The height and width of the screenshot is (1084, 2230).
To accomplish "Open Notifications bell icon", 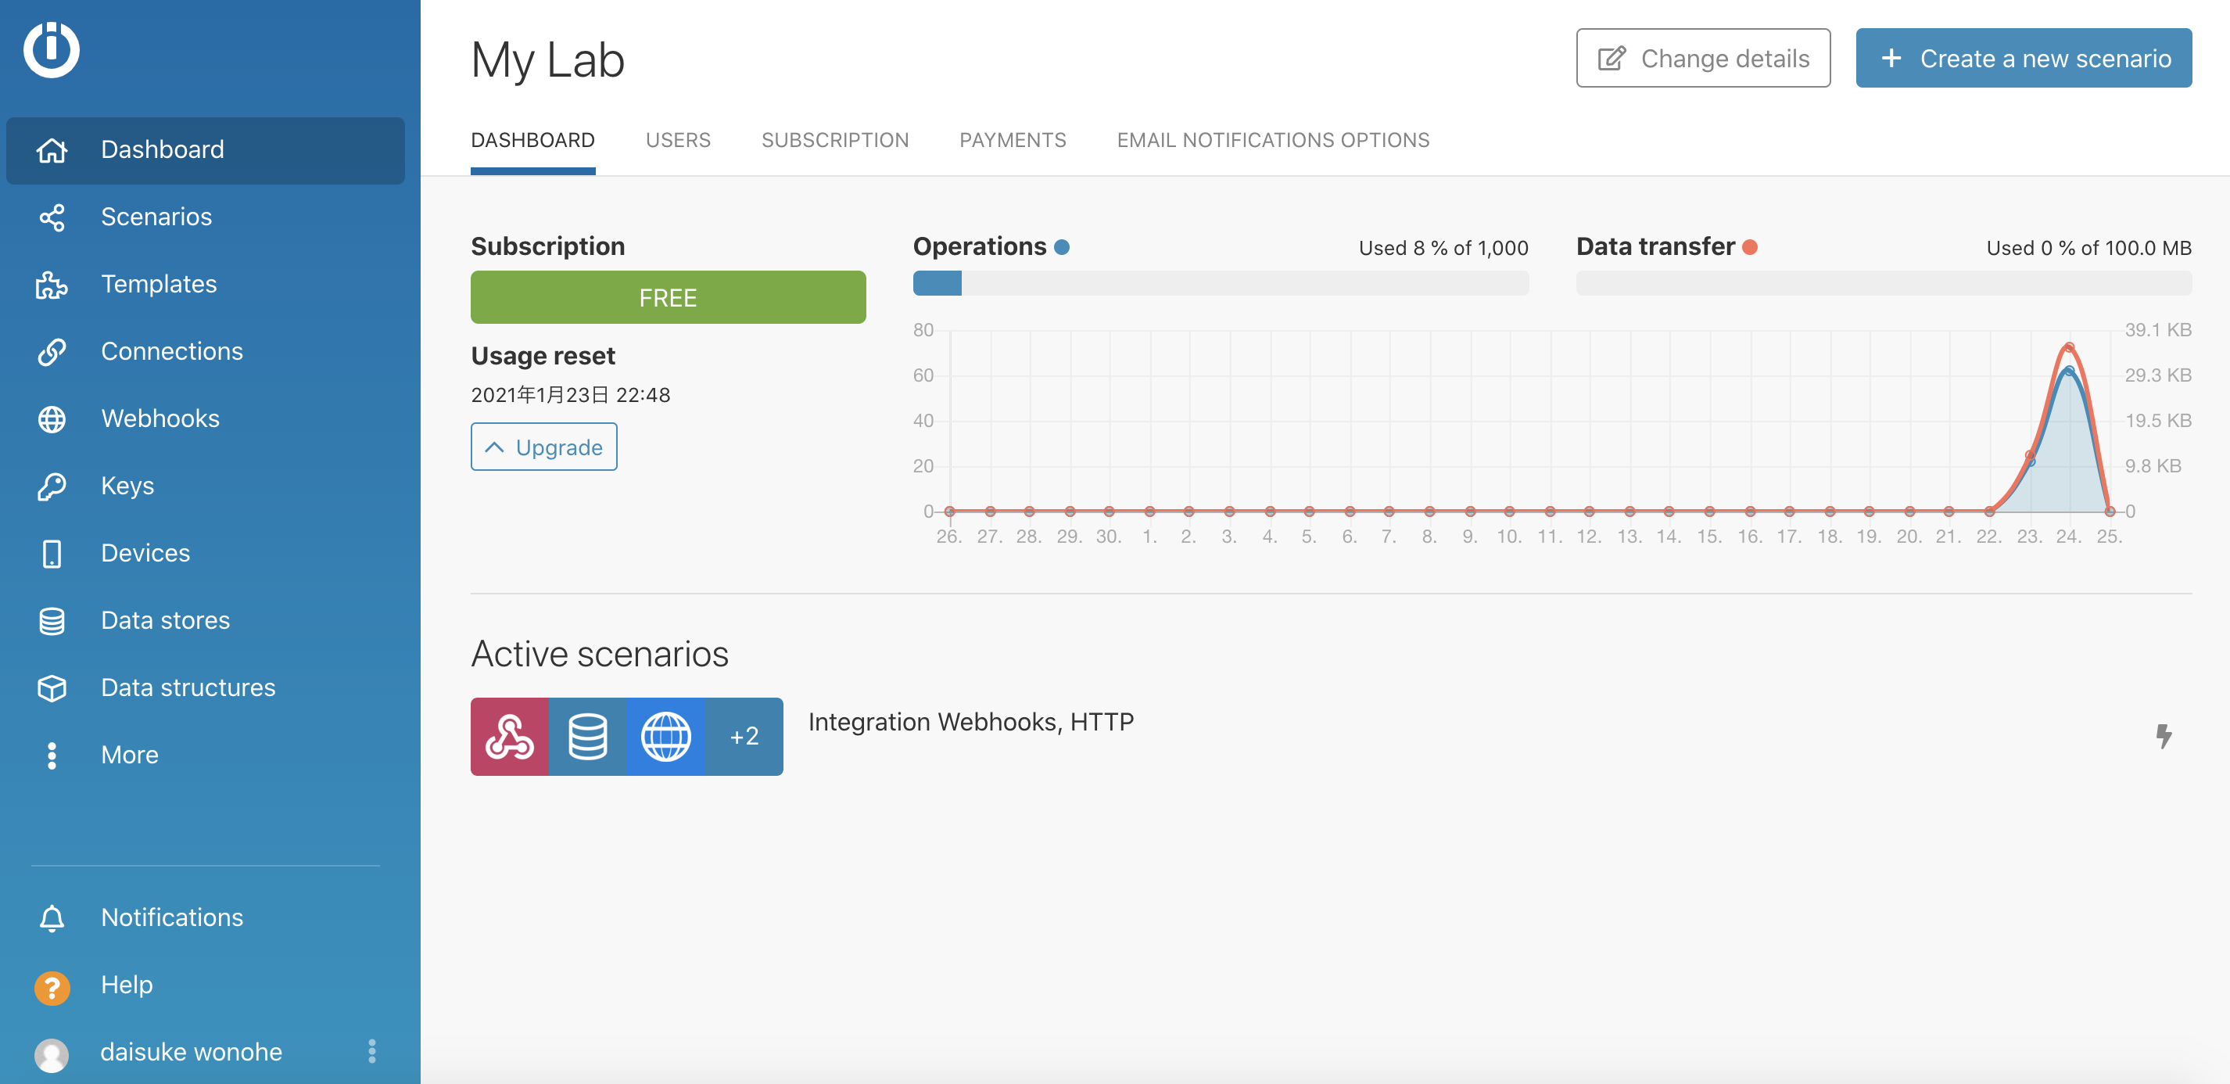I will 51,917.
